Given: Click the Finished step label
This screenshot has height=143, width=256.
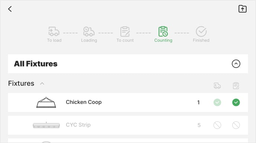Looking at the screenshot, I should coord(201,40).
